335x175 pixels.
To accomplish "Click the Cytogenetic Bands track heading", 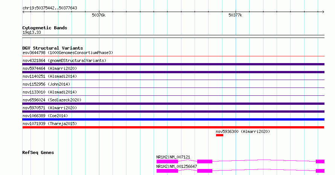I will pos(45,28).
